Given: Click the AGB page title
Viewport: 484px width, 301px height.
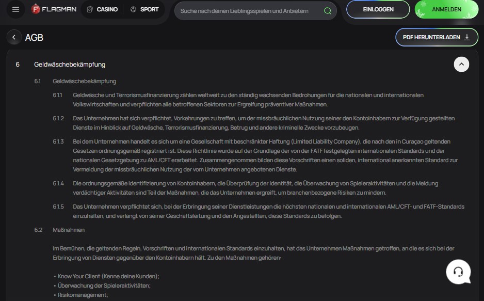Looking at the screenshot, I should (x=34, y=37).
